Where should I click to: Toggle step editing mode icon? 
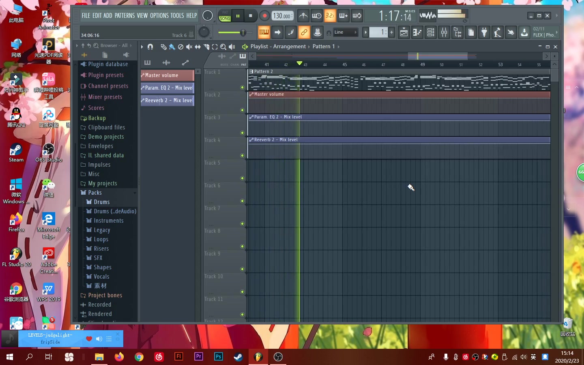tap(291, 32)
